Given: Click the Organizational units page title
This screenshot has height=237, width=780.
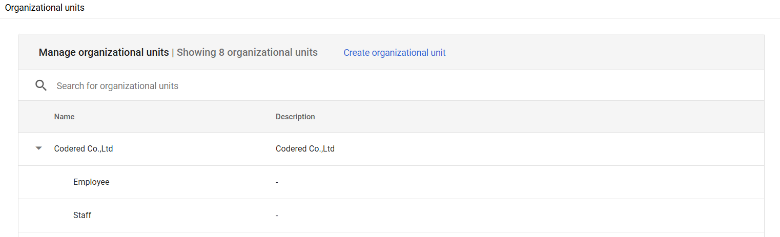Looking at the screenshot, I should coord(45,8).
